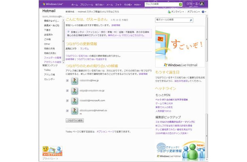Click the blue help question mark icon
Screen dimensions: 247x162
coord(203,12)
